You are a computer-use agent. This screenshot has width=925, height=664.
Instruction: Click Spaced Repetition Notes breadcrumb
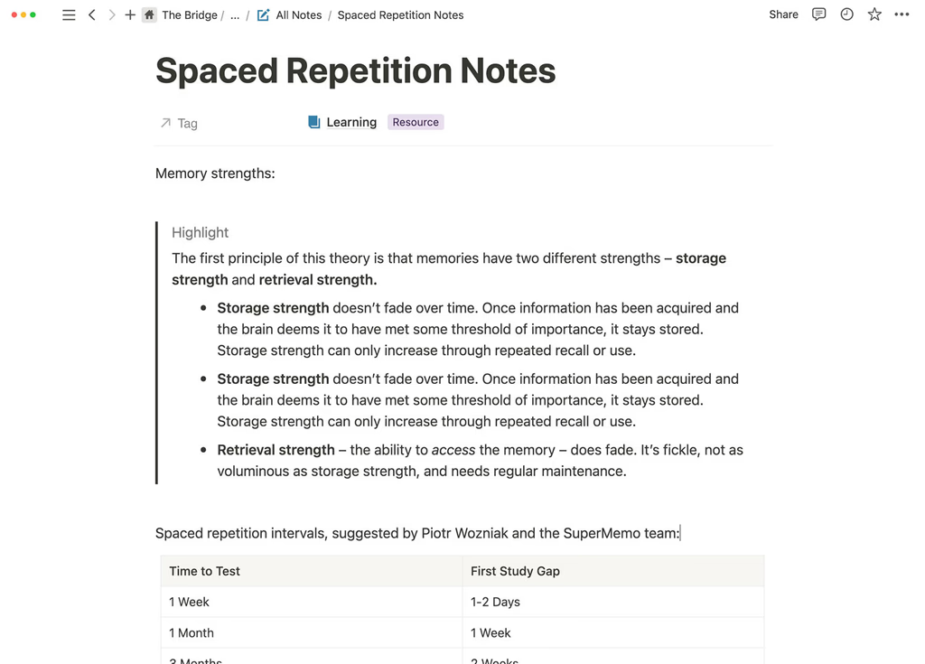point(400,15)
